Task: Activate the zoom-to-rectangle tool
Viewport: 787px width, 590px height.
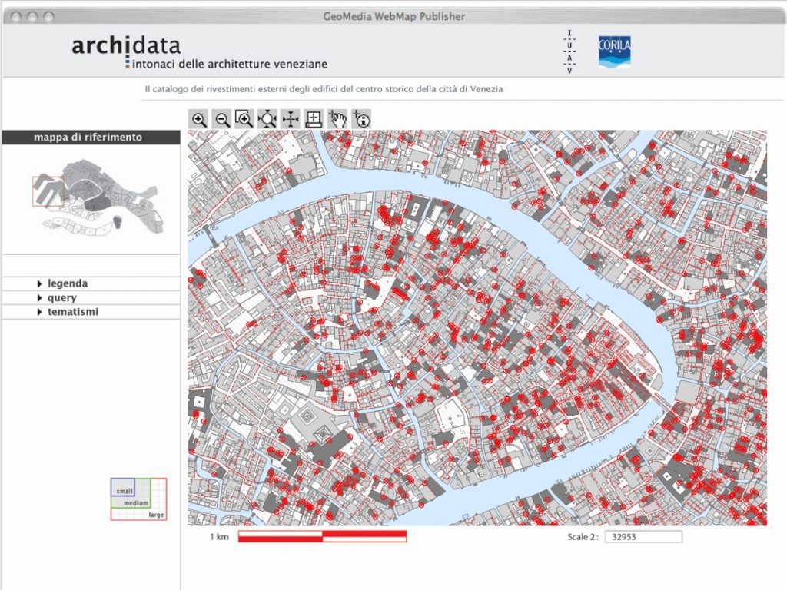Action: [244, 119]
